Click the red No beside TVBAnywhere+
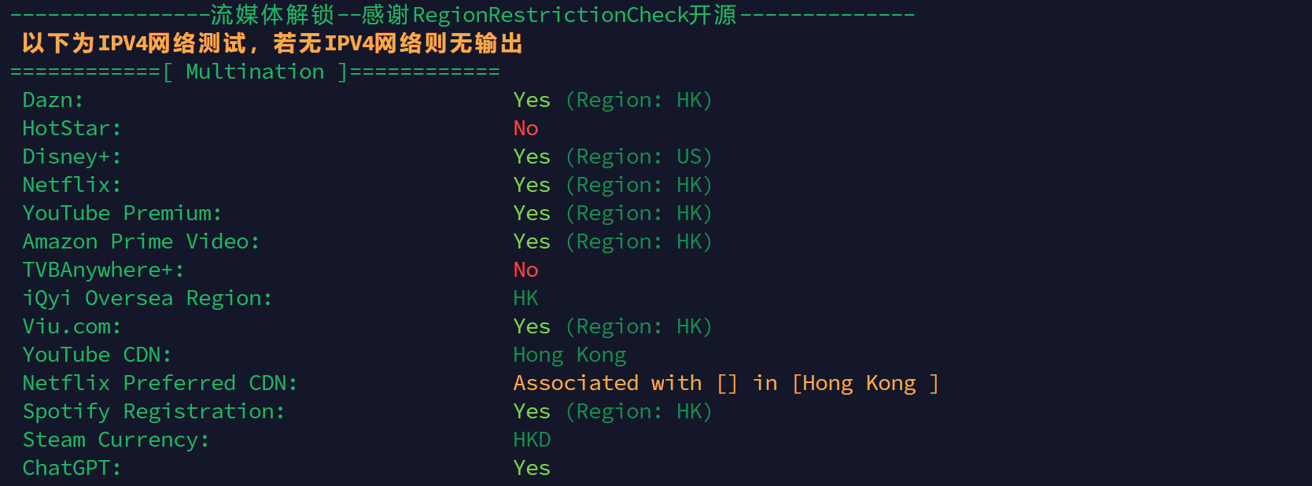This screenshot has width=1312, height=486. (x=525, y=271)
